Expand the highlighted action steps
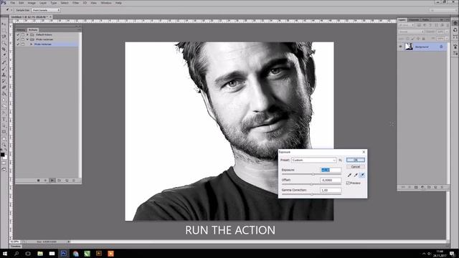Viewport: 459px width, 258px height. tap(32, 44)
